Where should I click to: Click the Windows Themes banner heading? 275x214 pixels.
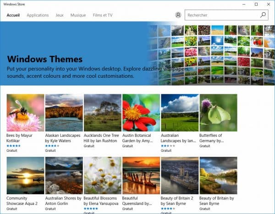coord(45,59)
